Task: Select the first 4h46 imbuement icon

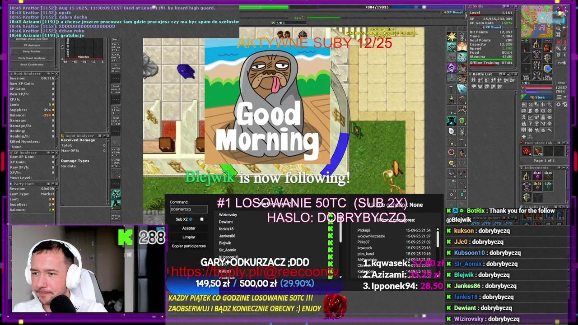Action: pos(537,176)
